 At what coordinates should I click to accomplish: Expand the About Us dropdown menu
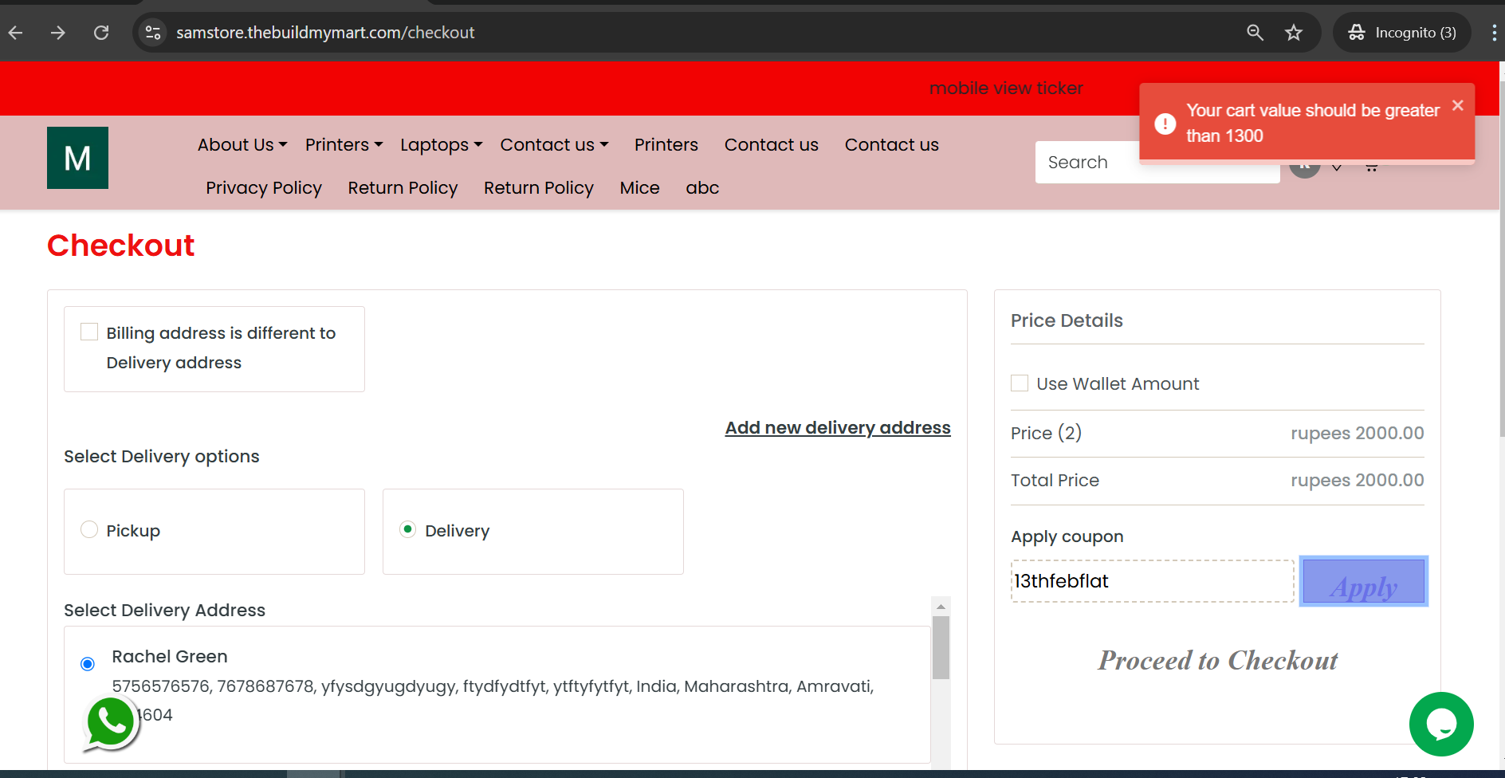coord(242,145)
